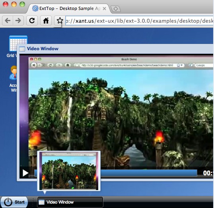Screen dimensions: 214x208
Task: Click the browser back arrow button
Action: [8, 21]
